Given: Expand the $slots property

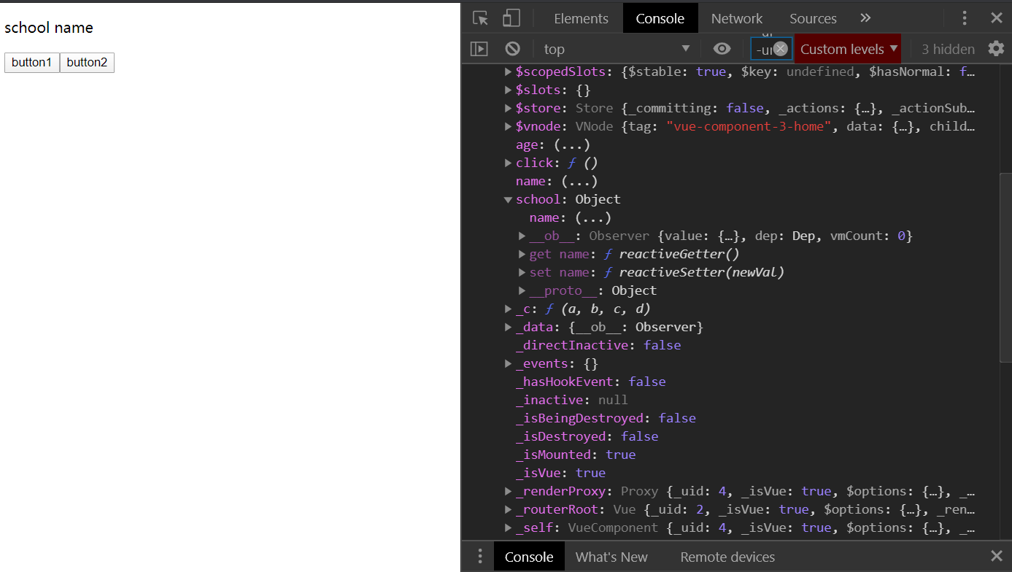Looking at the screenshot, I should (x=509, y=90).
